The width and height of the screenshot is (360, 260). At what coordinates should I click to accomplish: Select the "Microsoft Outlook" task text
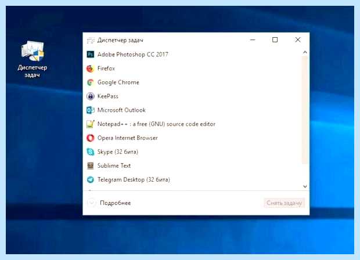[121, 110]
